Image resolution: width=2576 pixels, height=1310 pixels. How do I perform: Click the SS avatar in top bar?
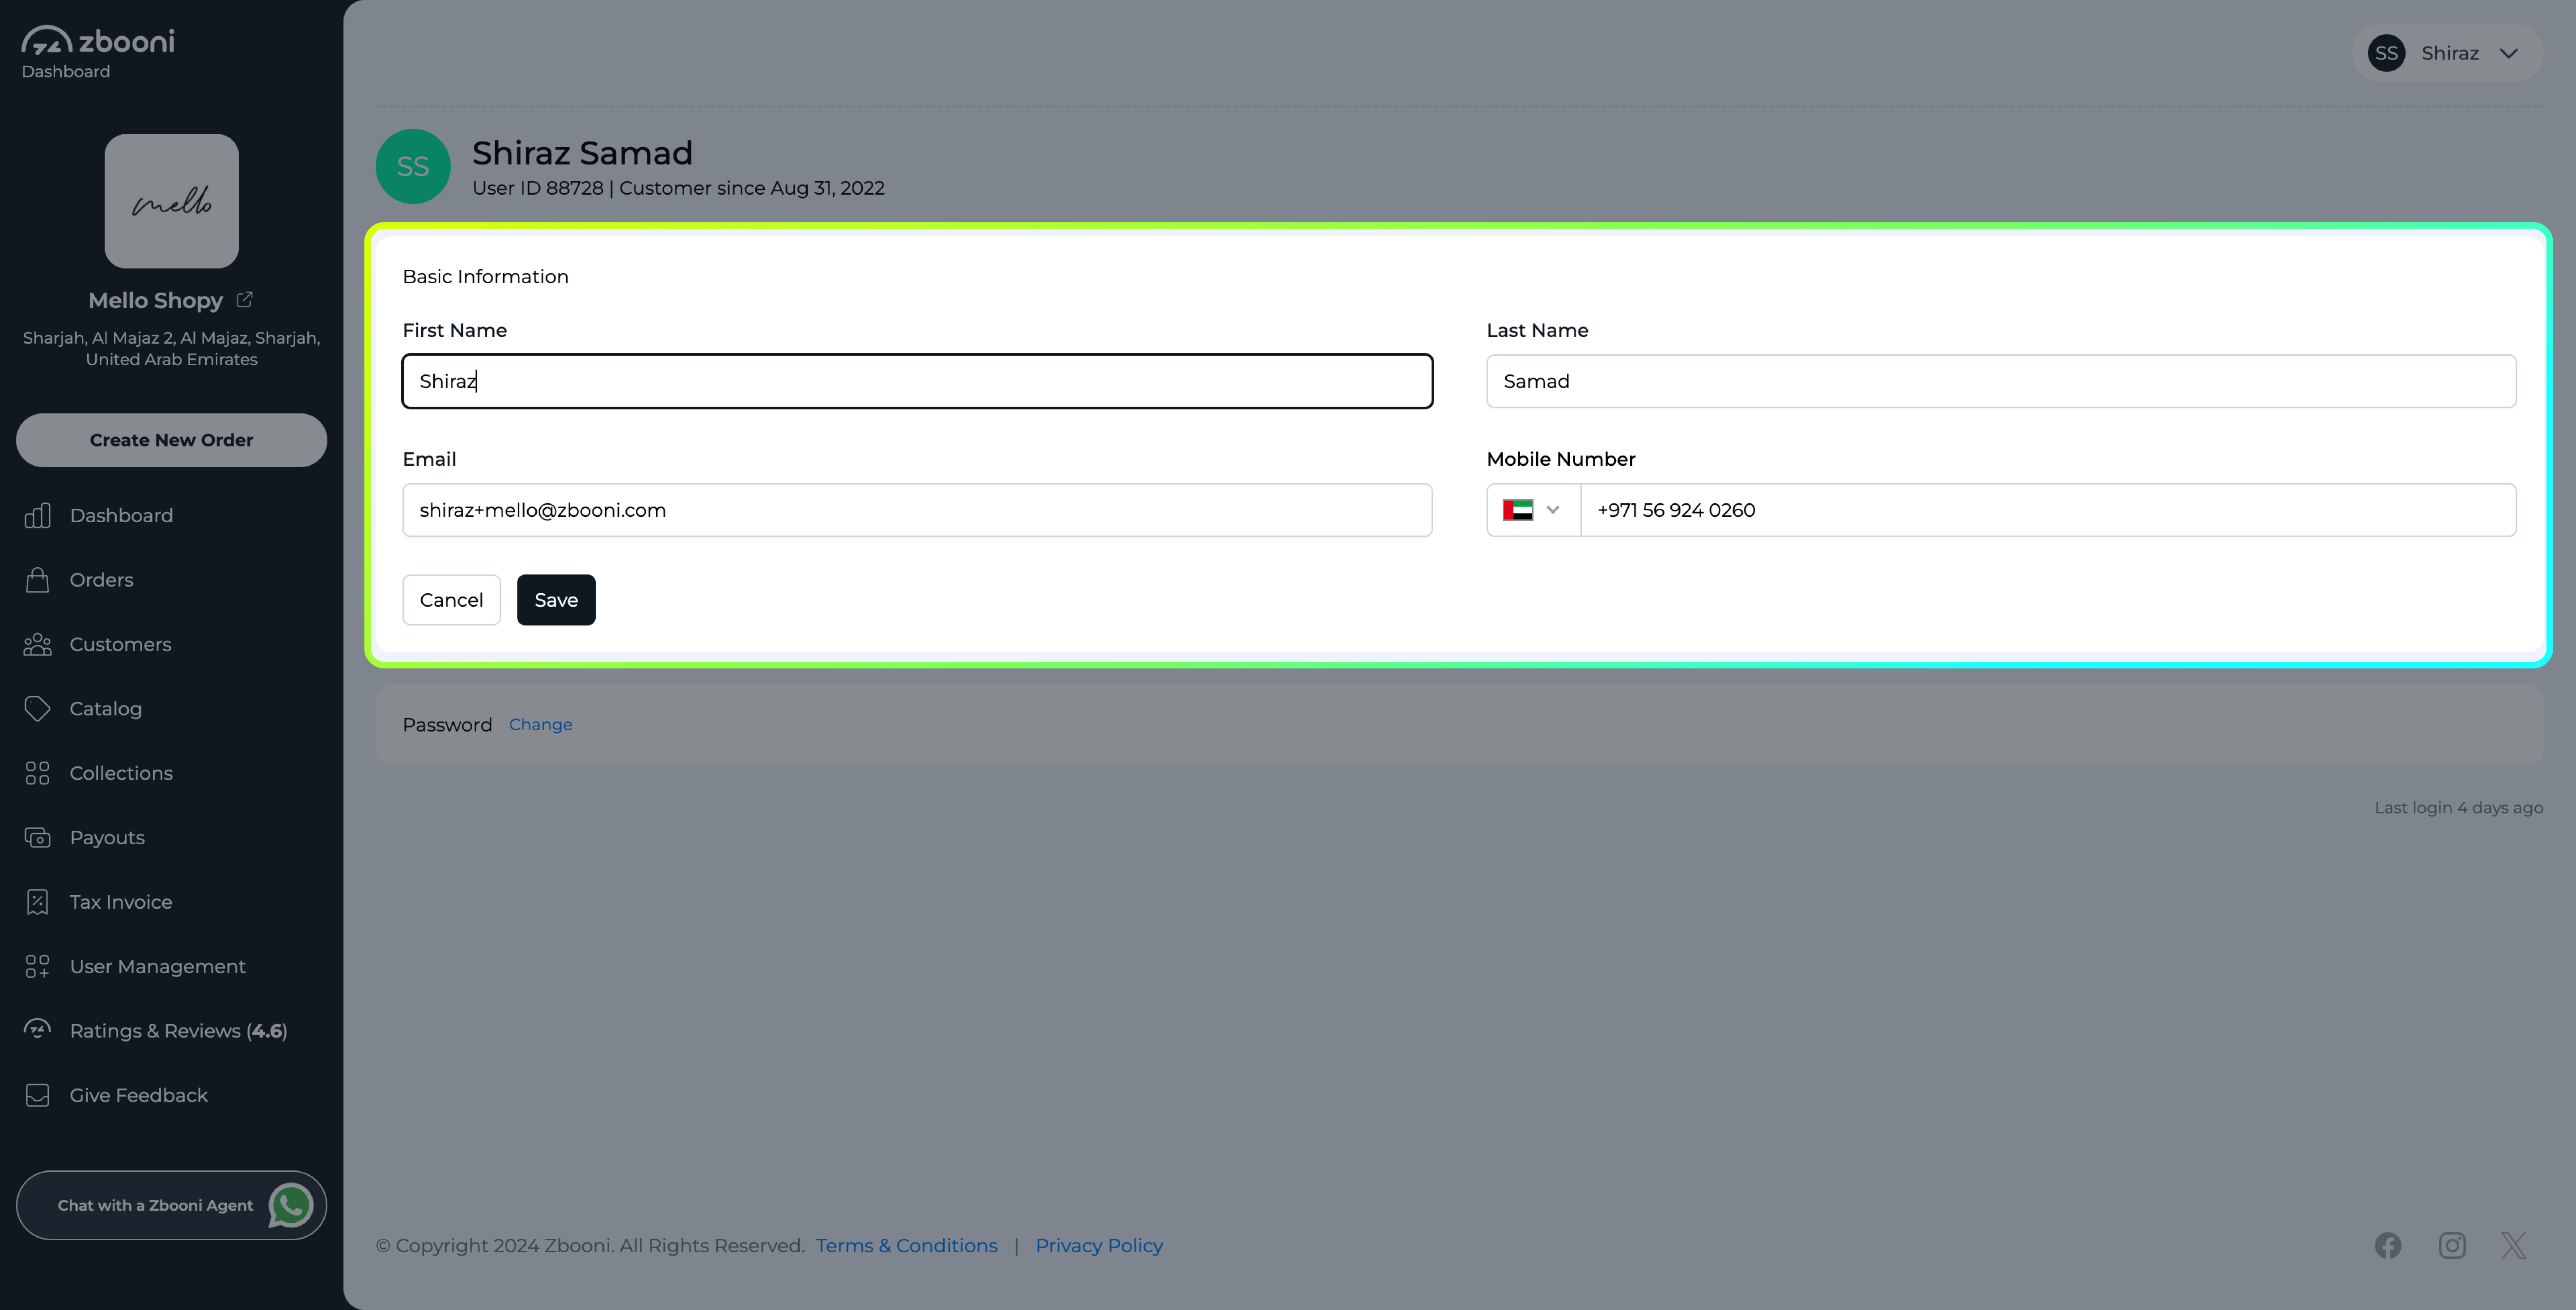[2386, 53]
